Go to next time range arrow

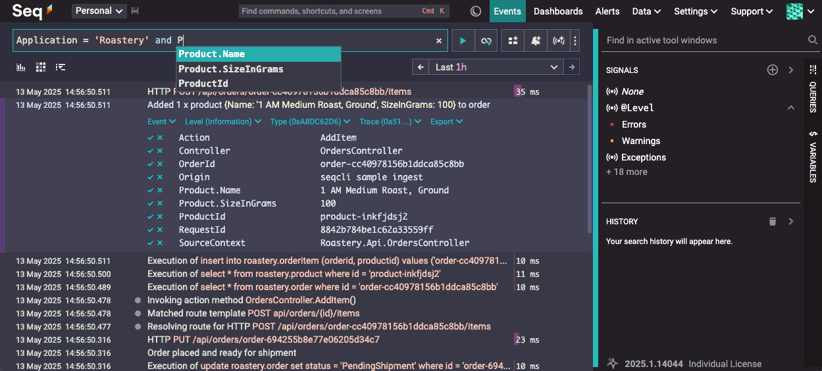tap(572, 67)
